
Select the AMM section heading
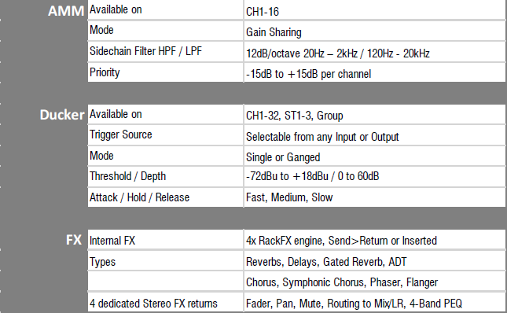66,11
